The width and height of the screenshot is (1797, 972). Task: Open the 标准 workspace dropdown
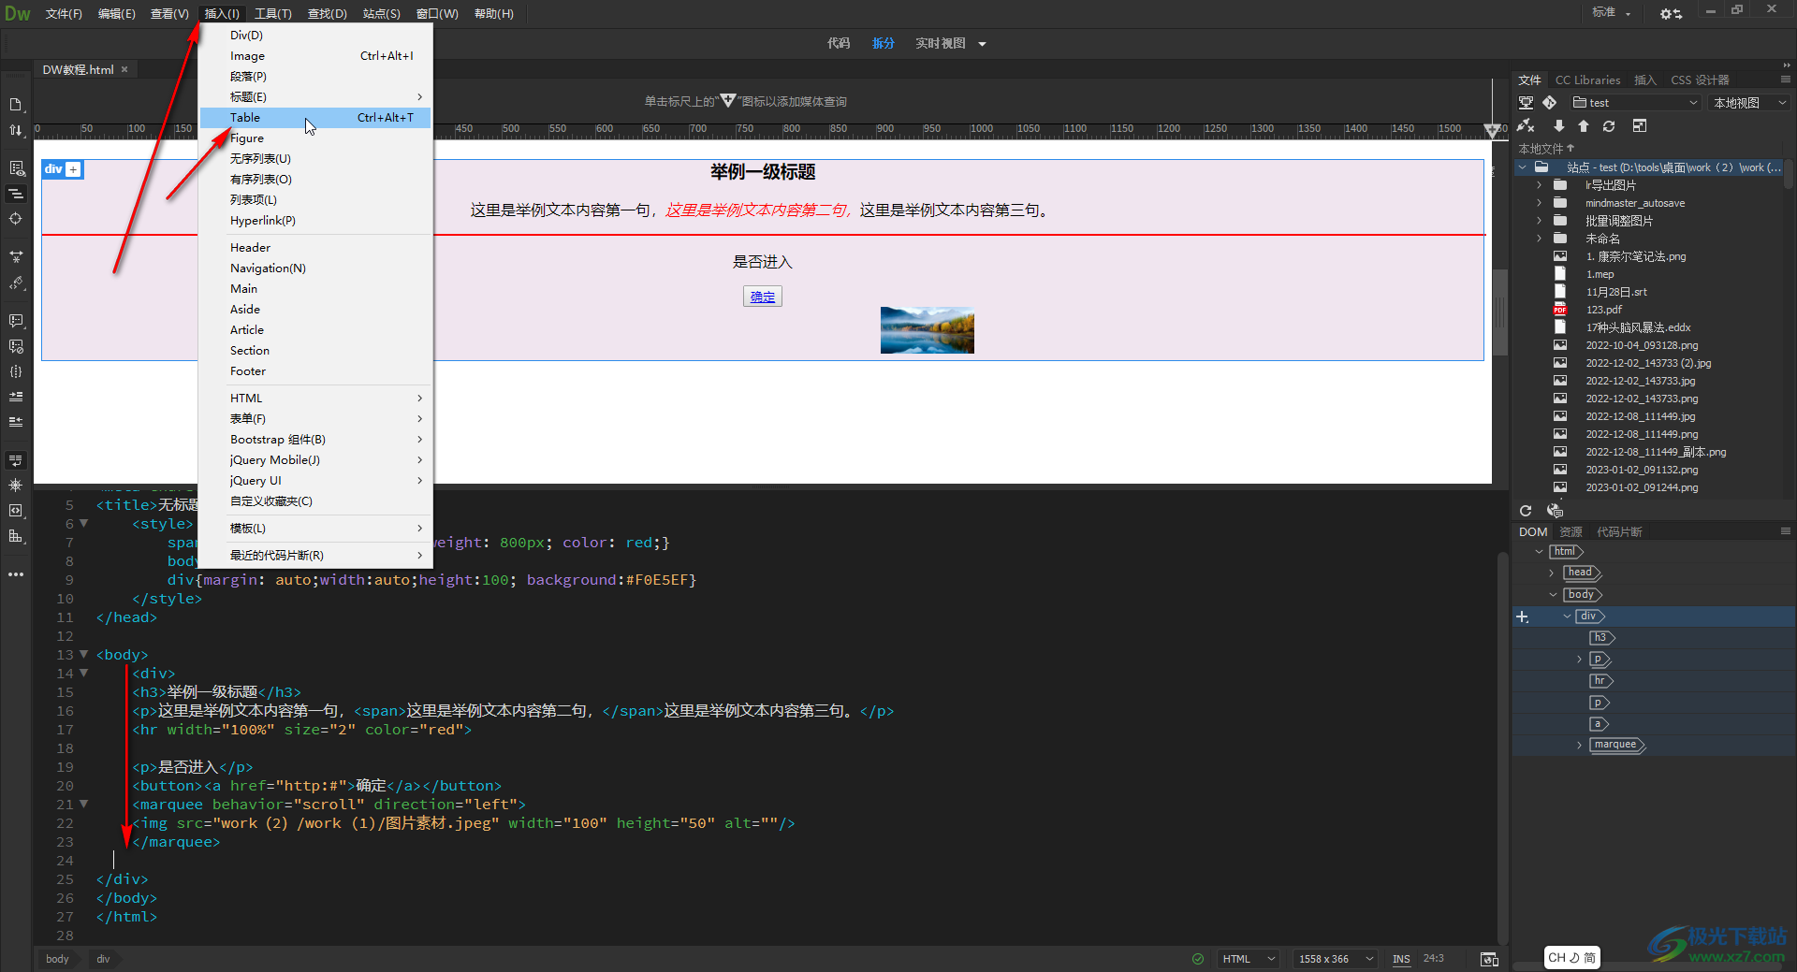[1612, 12]
